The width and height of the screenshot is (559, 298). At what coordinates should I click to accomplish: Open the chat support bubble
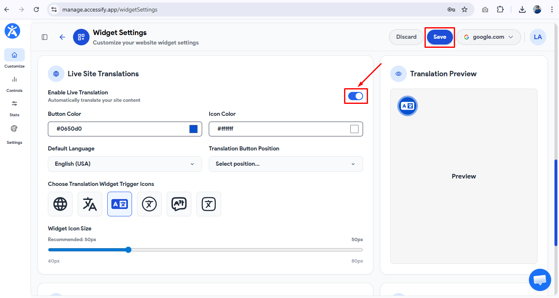coord(540,280)
